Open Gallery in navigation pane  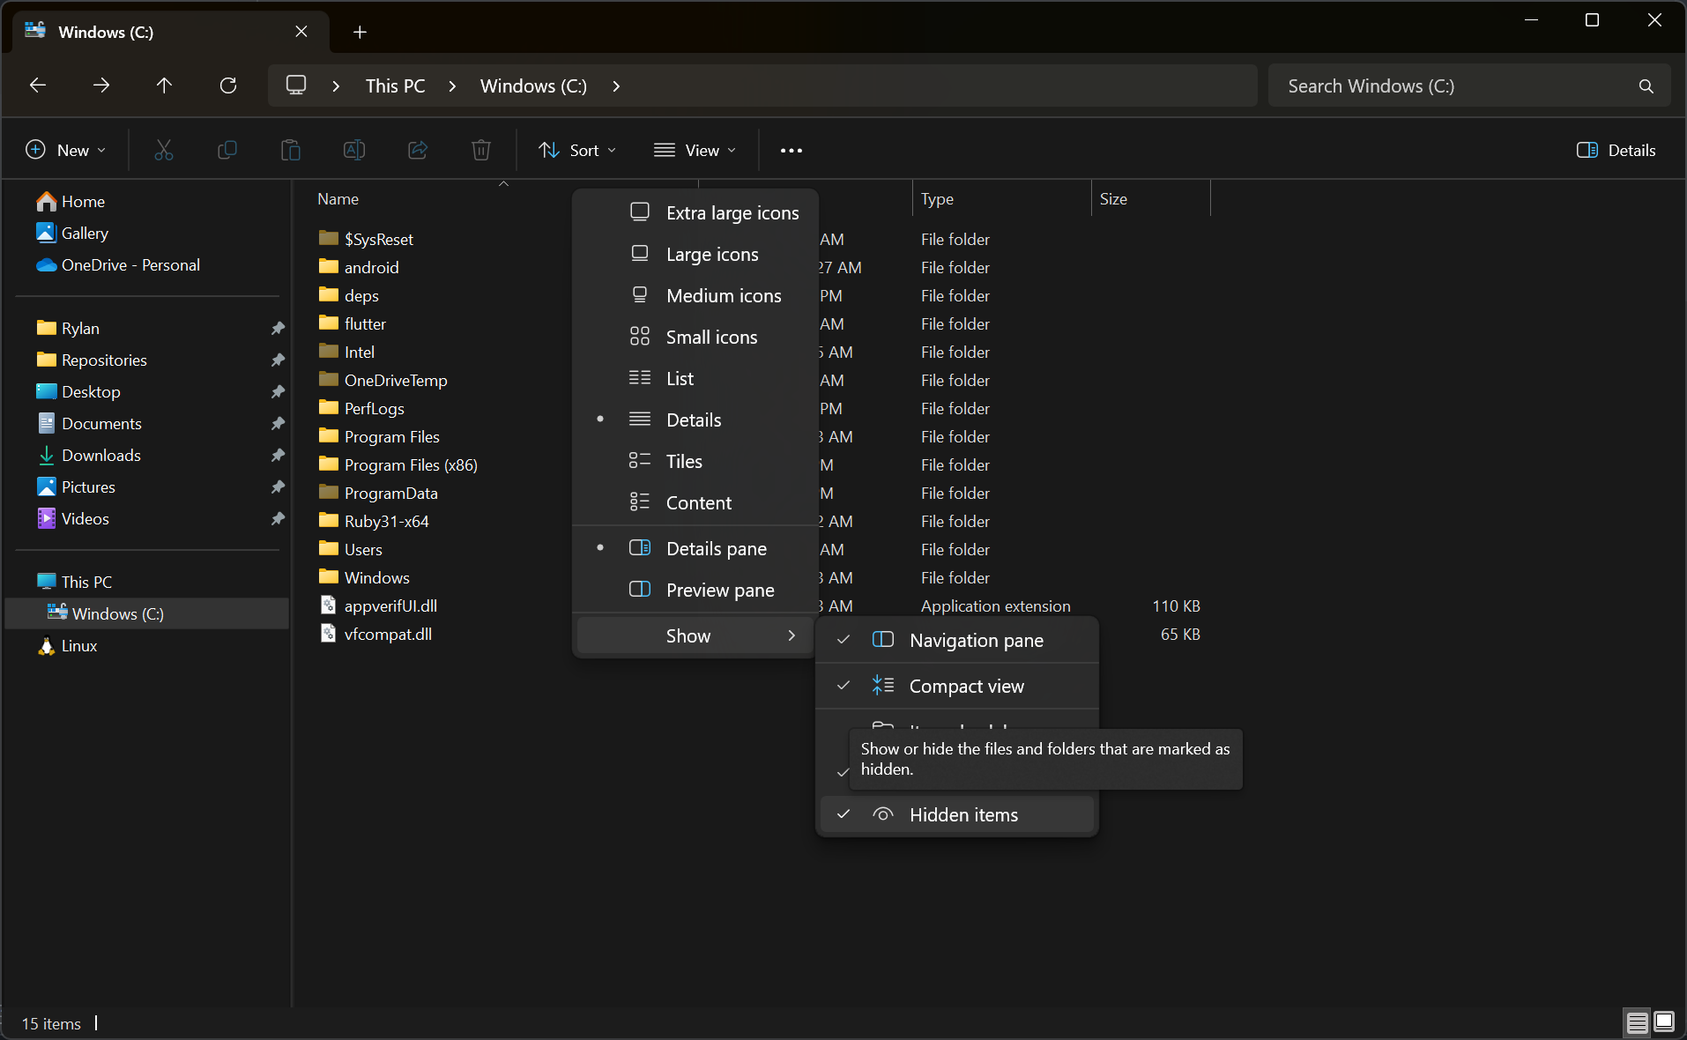point(72,233)
